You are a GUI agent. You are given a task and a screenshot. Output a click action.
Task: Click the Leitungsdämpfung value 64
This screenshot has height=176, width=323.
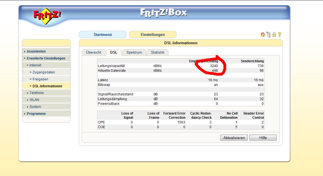click(x=216, y=99)
